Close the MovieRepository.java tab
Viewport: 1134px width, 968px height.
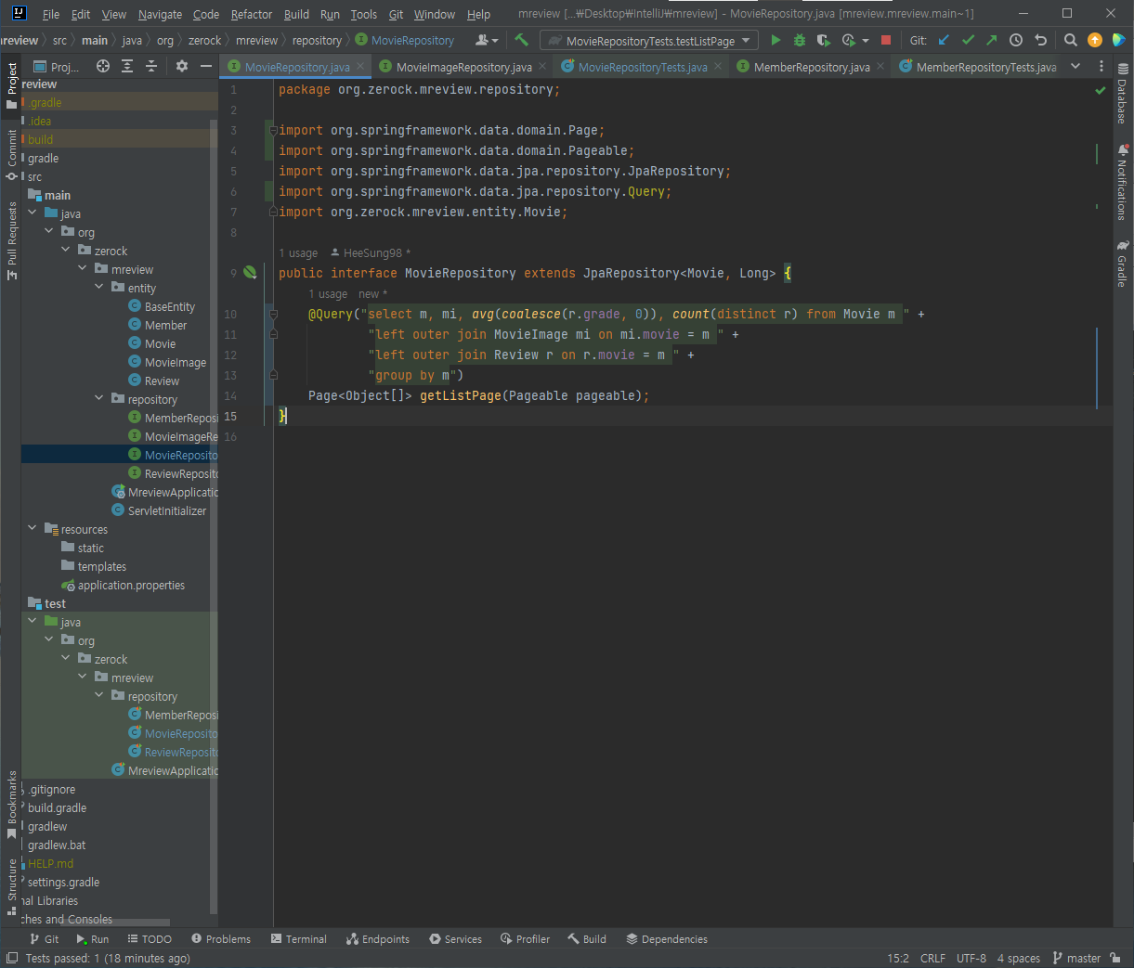coord(358,67)
